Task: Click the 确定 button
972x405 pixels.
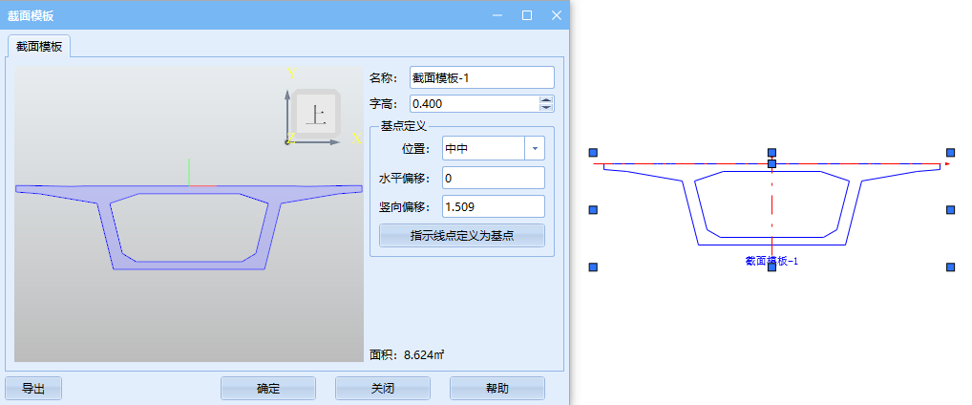Action: 267,388
